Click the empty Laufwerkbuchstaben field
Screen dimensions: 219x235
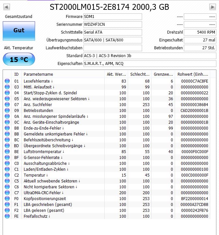[112, 48]
